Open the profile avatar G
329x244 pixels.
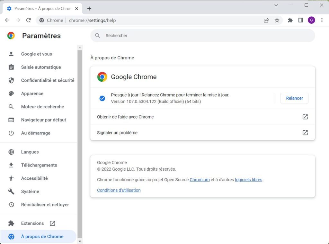(x=311, y=20)
